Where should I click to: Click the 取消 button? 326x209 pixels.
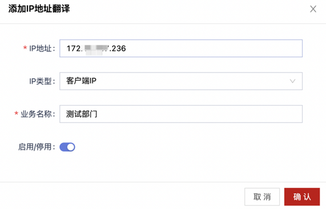tap(262, 197)
